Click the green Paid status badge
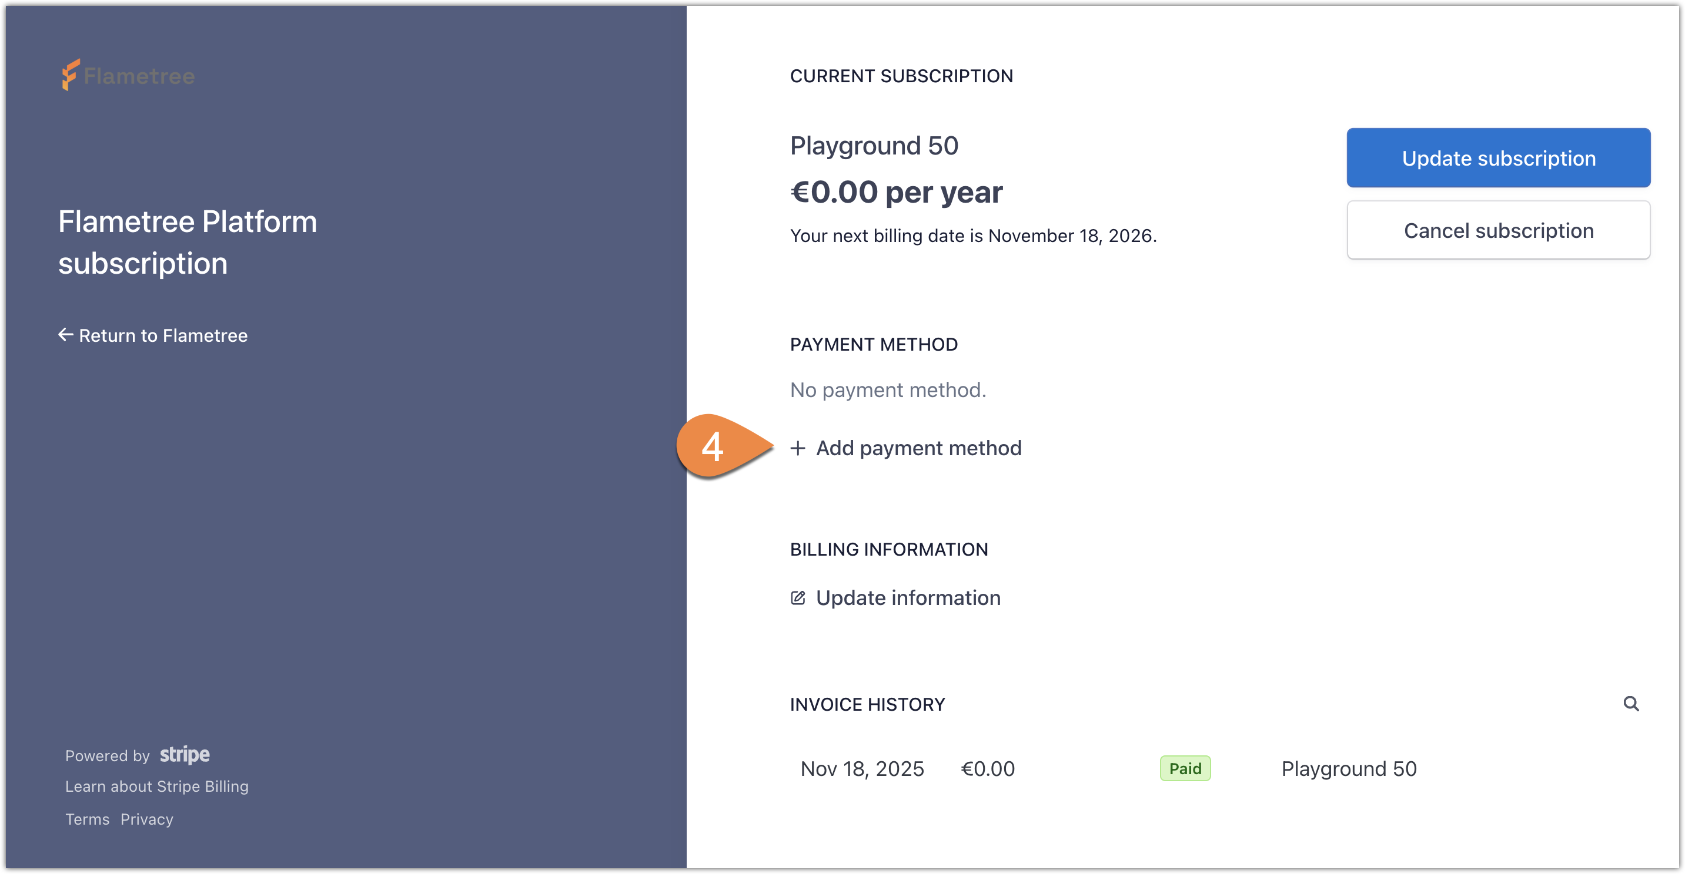Image resolution: width=1685 pixels, height=874 pixels. (x=1185, y=768)
